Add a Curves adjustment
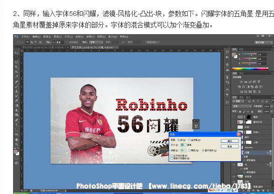Viewport: 274px width, 194px height. coord(250,82)
